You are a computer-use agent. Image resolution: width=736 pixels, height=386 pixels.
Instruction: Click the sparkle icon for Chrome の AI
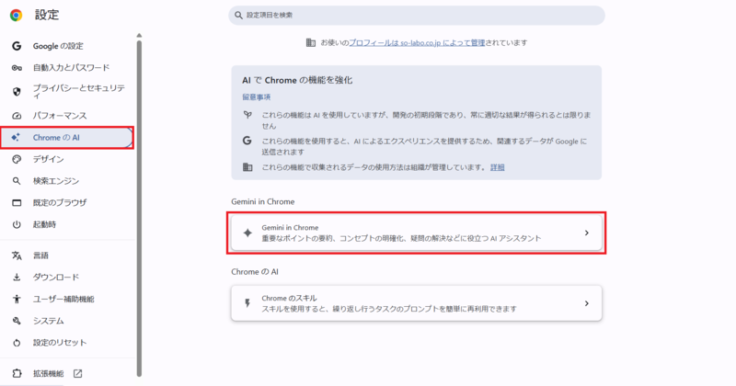coord(16,138)
